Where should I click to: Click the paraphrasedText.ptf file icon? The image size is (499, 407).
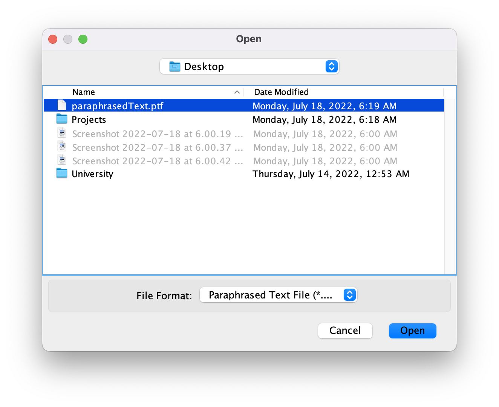[62, 105]
